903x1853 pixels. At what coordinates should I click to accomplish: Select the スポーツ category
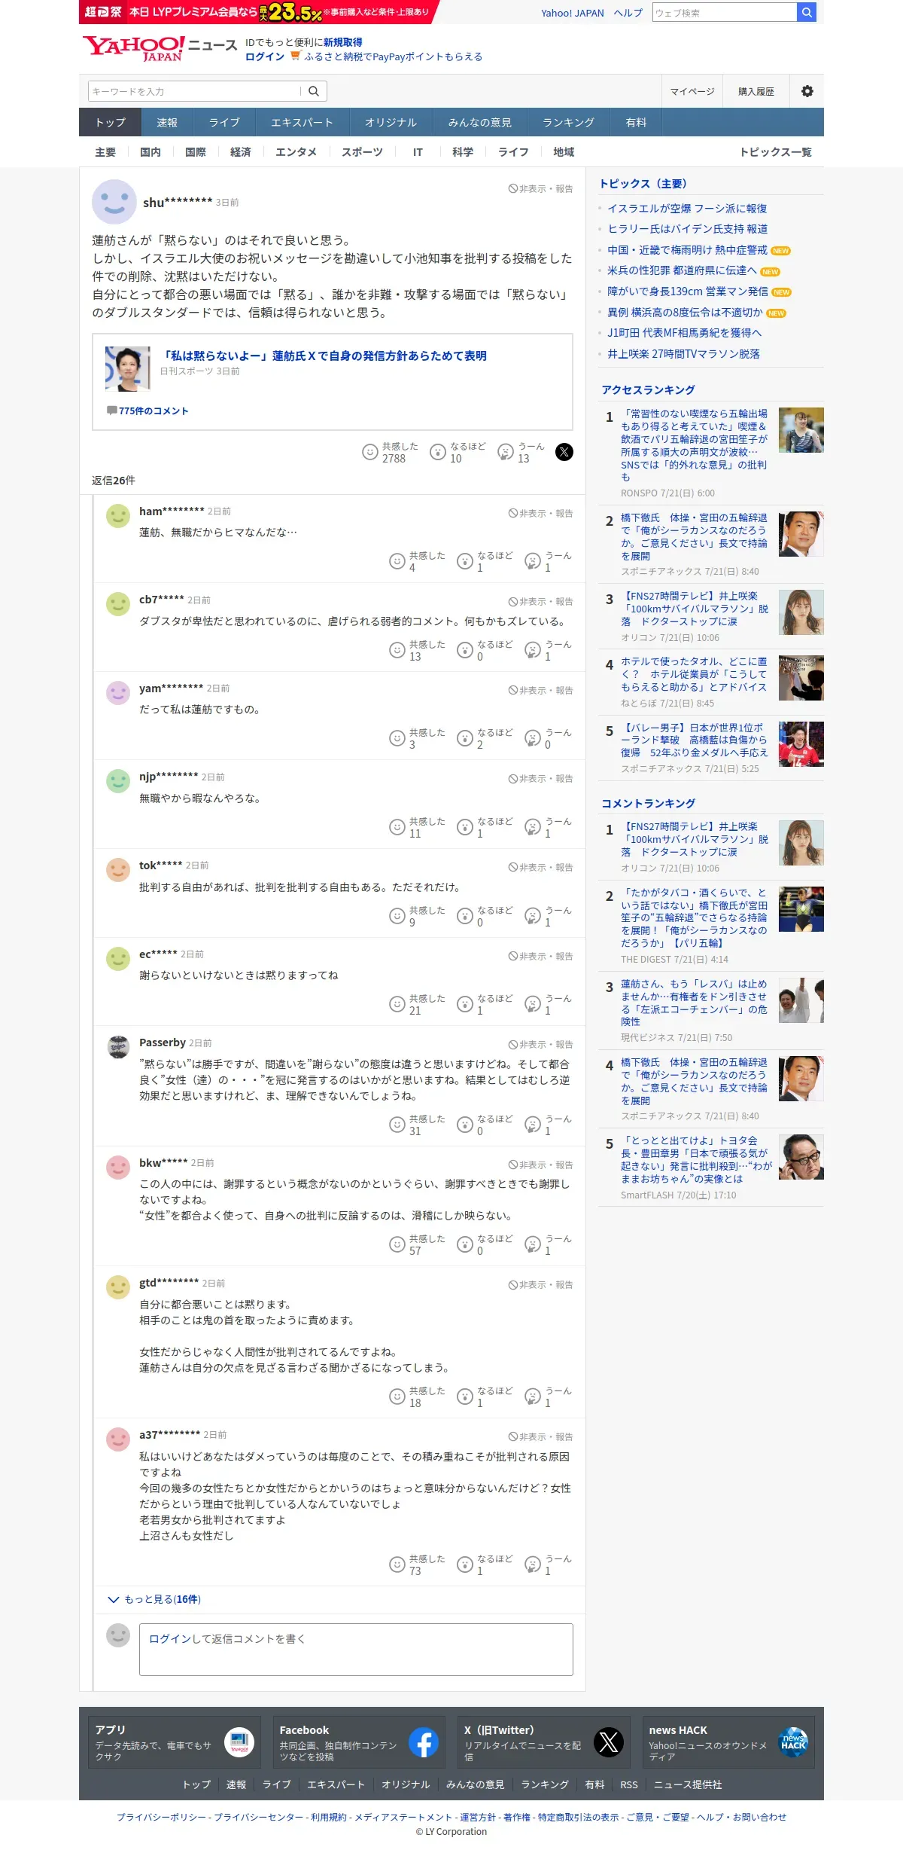[x=362, y=152]
